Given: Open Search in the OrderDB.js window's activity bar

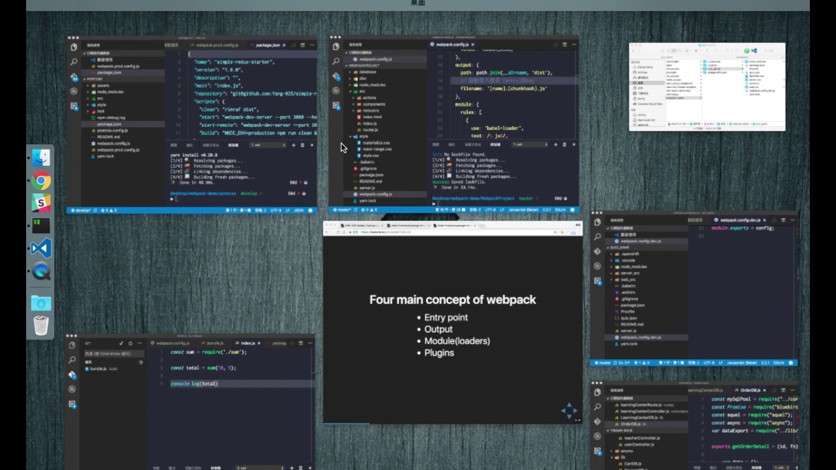Looking at the screenshot, I should coord(598,407).
